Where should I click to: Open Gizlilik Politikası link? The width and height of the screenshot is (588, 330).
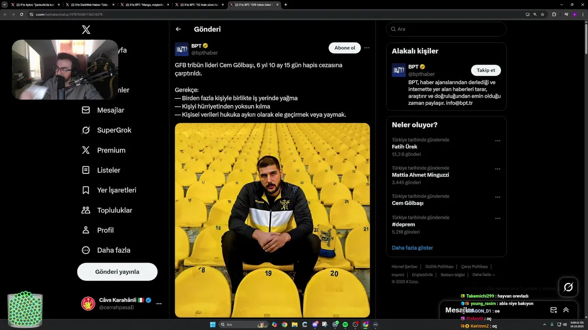point(439,267)
